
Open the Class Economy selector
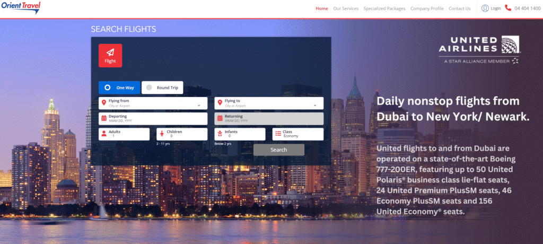click(298, 134)
